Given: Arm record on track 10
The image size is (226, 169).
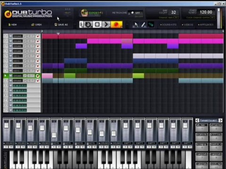Looking at the screenshot, I should (x=38, y=81).
